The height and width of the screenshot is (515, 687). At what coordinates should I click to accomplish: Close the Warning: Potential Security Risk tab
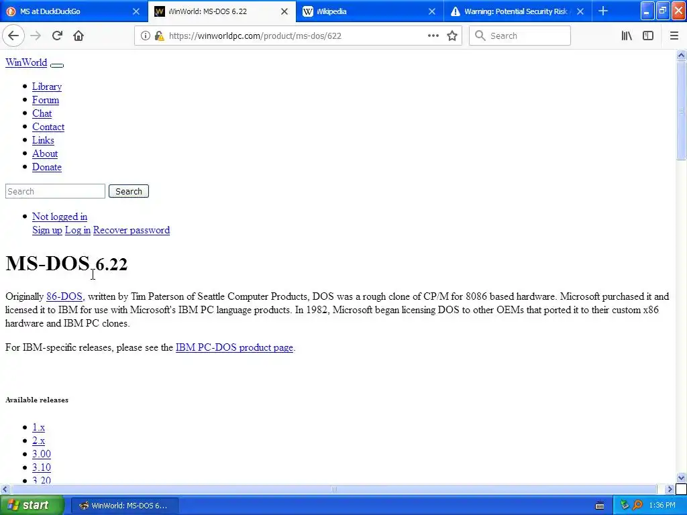(x=580, y=11)
